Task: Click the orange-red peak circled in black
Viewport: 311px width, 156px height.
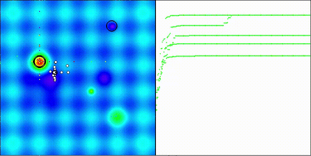Action: pos(40,62)
